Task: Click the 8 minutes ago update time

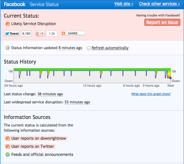Action: (70, 48)
